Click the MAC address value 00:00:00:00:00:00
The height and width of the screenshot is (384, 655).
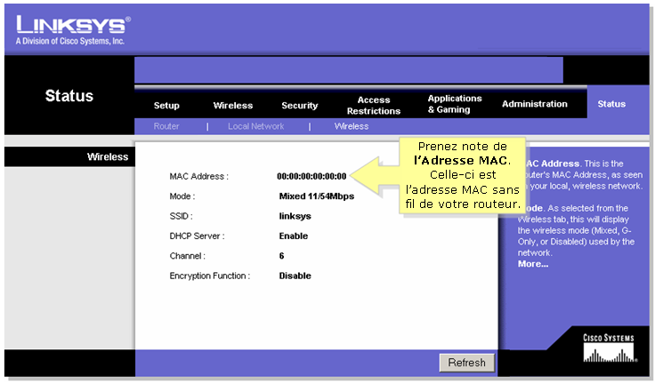tap(311, 176)
